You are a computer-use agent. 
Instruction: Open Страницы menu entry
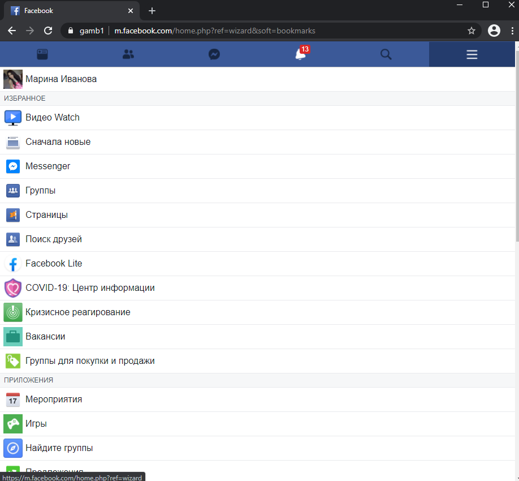coord(257,215)
